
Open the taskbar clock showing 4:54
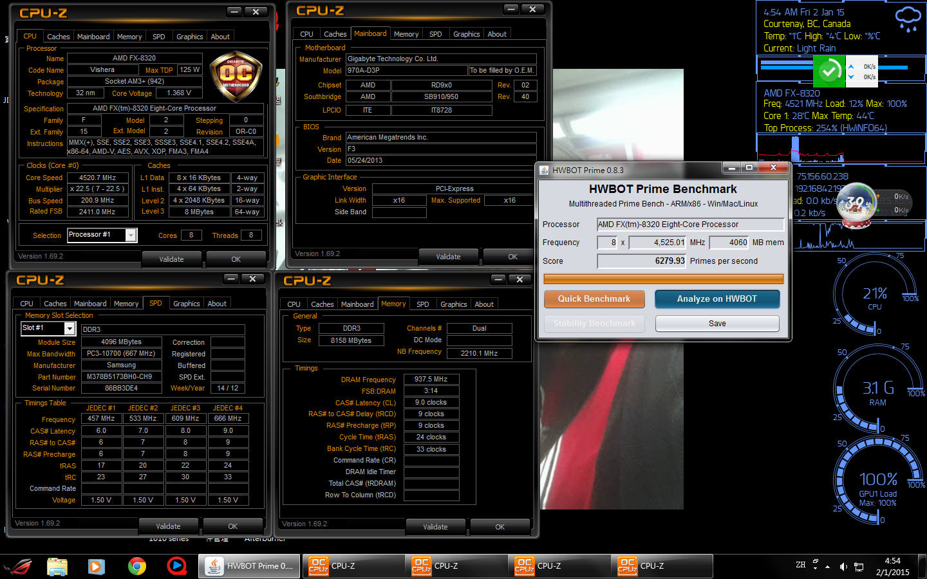click(892, 566)
